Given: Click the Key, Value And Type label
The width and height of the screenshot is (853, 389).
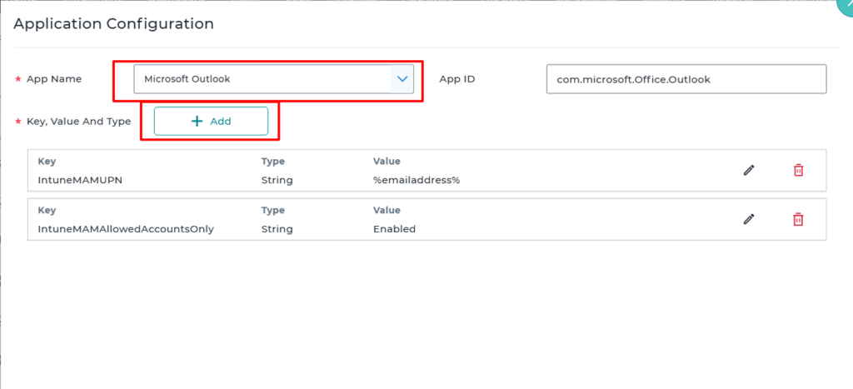Looking at the screenshot, I should pos(78,122).
